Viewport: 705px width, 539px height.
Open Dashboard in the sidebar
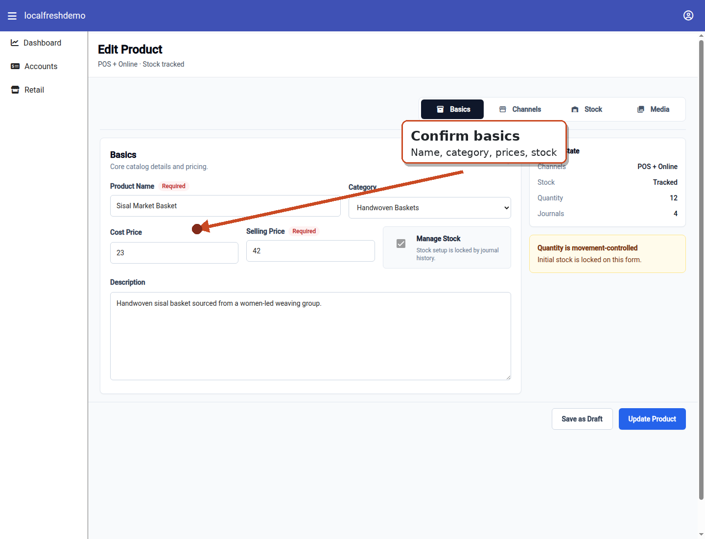coord(44,43)
